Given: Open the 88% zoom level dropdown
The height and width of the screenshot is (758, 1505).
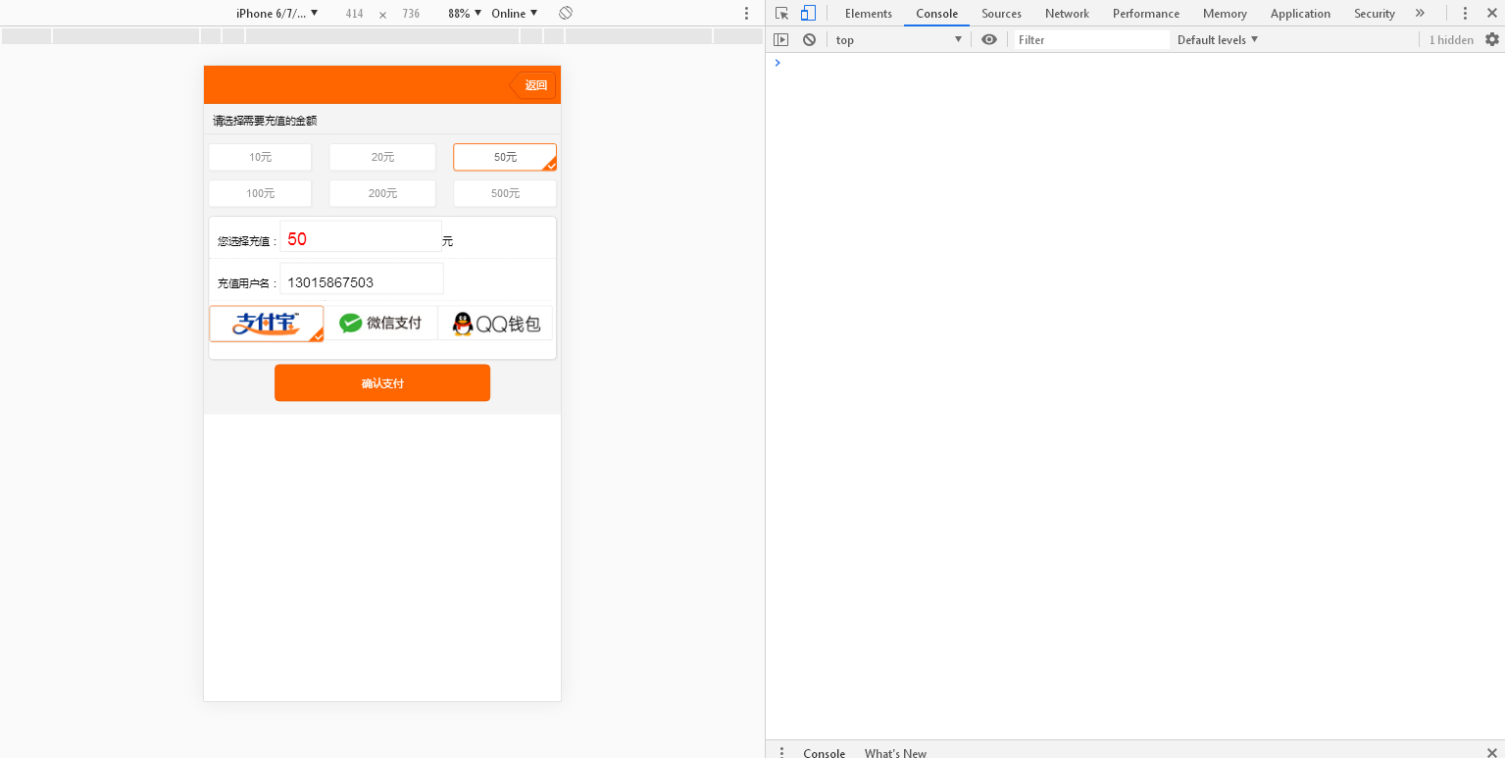Looking at the screenshot, I should [465, 14].
